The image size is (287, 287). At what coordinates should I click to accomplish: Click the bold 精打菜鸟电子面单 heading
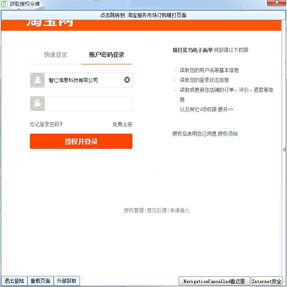pyautogui.click(x=193, y=50)
